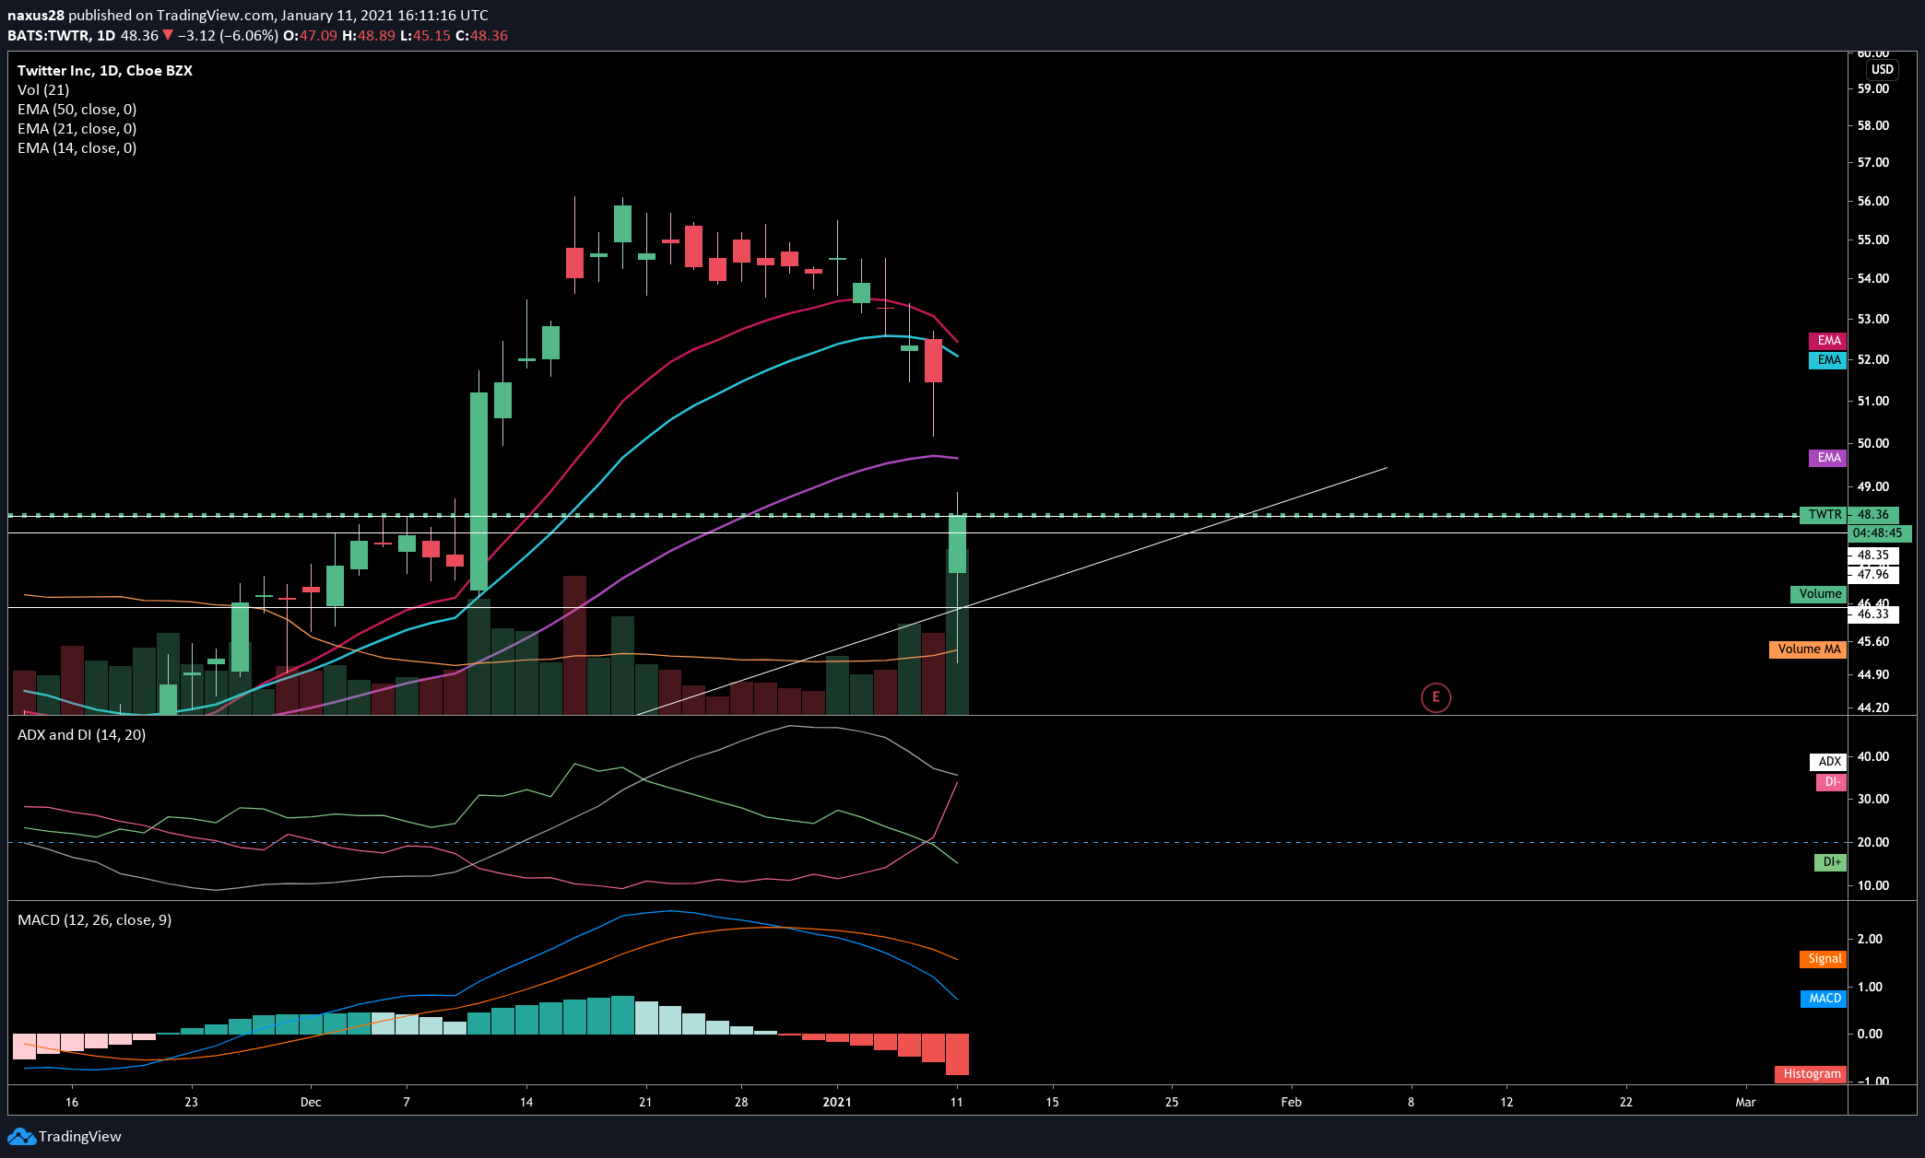Screen dimensions: 1925x1158
Task: Select the EMA (50, close, 0) legend
Action: [77, 109]
